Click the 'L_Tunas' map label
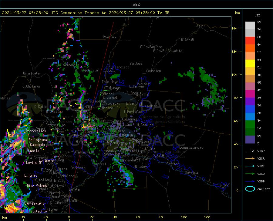The height and width of the screenshot is (221, 273). 31,175
